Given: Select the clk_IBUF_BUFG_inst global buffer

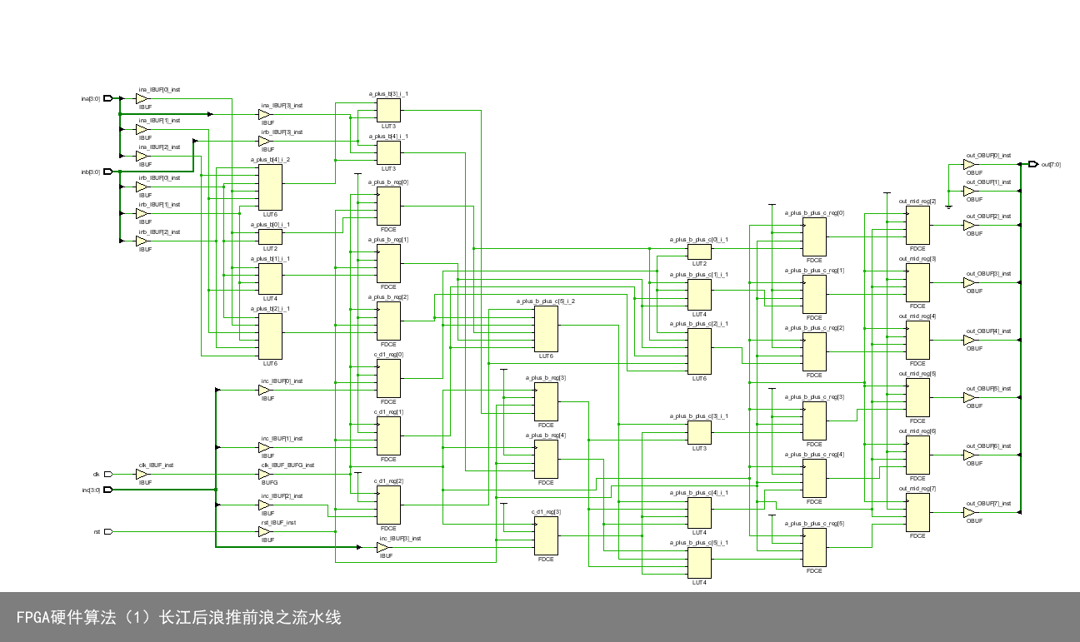Looking at the screenshot, I should pyautogui.click(x=263, y=475).
